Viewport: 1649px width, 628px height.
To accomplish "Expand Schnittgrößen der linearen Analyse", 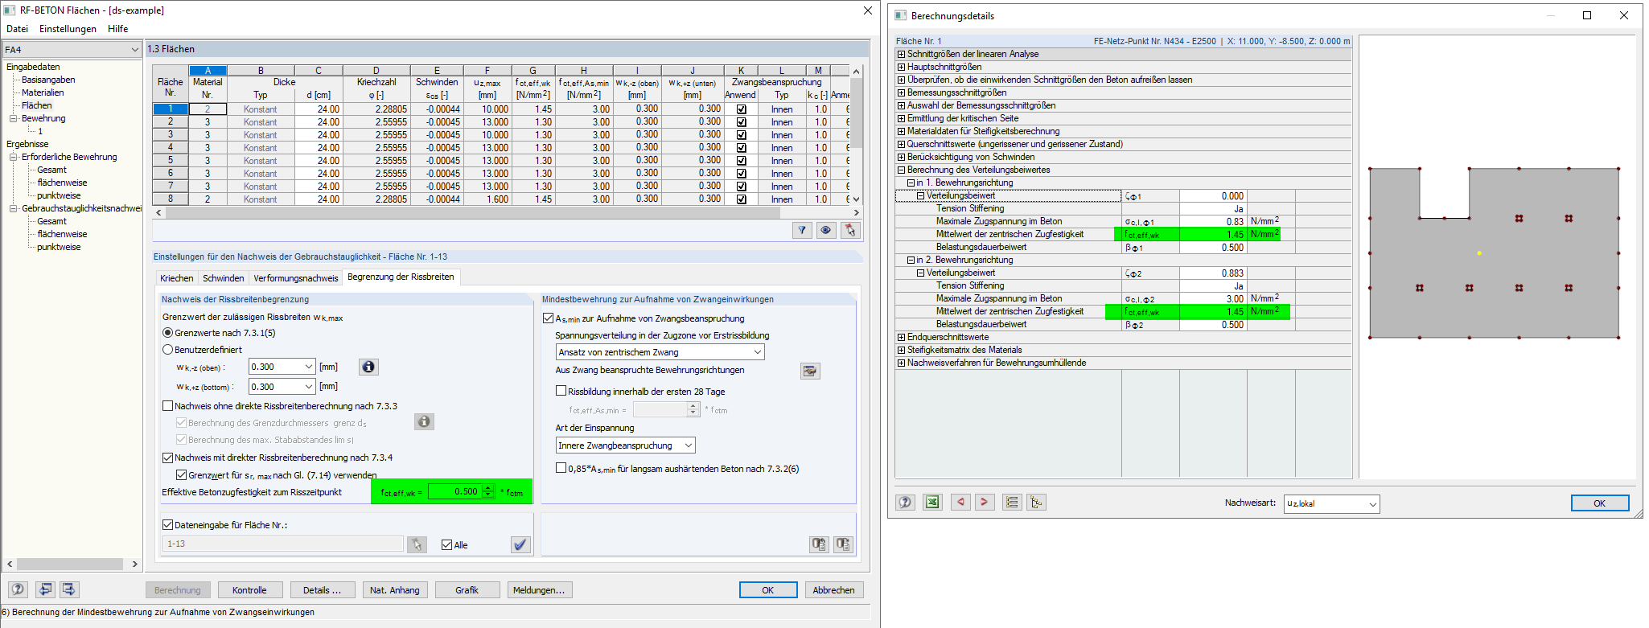I will coord(902,55).
